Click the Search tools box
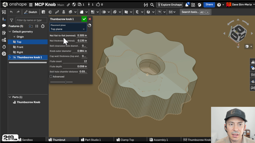 pyautogui.click(x=196, y=12)
